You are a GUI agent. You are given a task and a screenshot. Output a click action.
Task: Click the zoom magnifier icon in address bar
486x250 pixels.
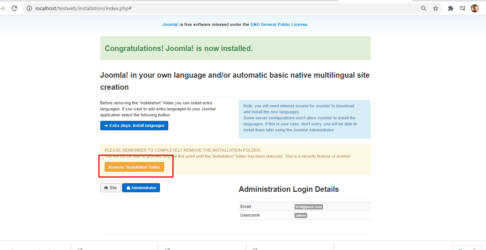coord(424,8)
